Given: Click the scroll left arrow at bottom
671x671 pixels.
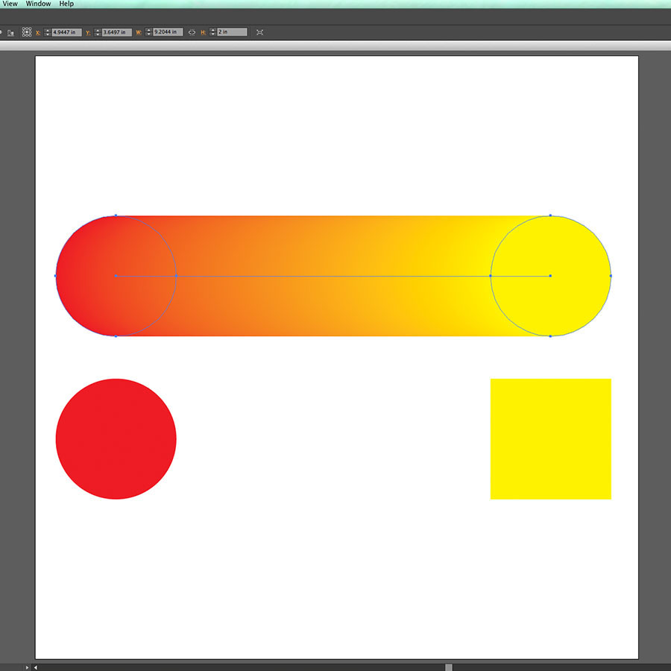Looking at the screenshot, I should [36, 667].
